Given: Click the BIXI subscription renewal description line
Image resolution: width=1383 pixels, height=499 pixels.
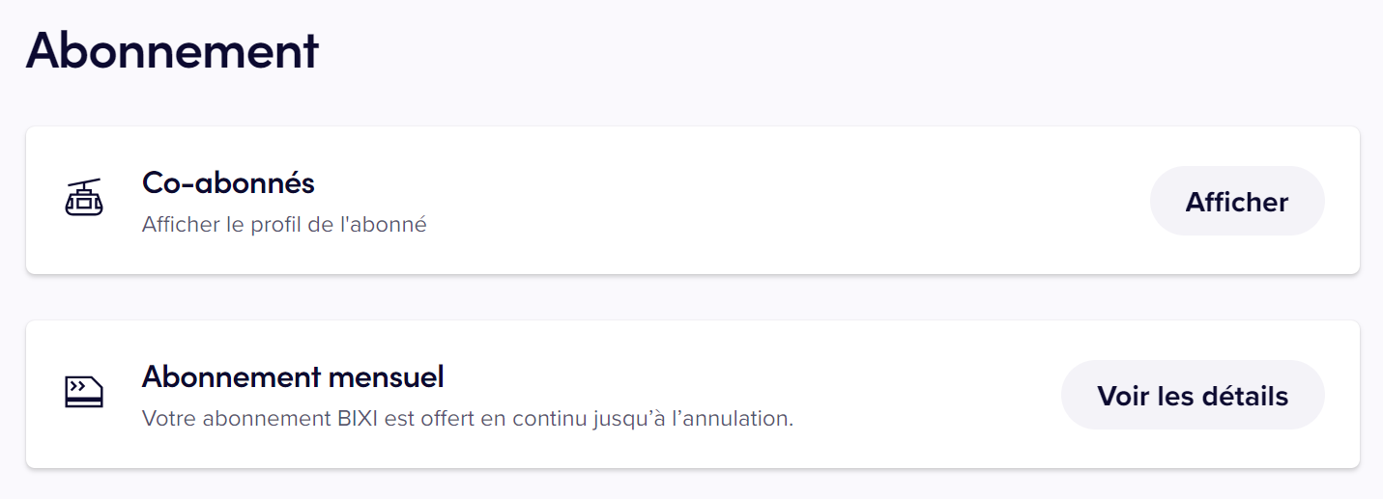Looking at the screenshot, I should click(x=468, y=420).
